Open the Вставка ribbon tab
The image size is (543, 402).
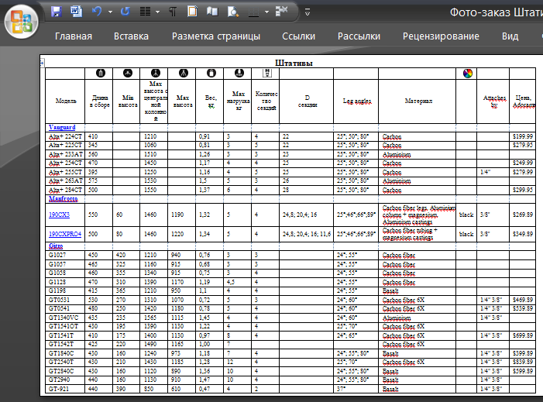coord(131,36)
